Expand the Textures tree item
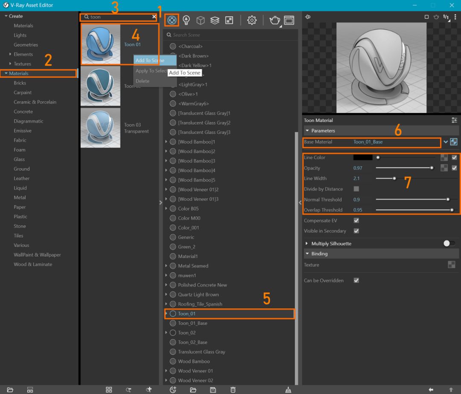This screenshot has width=461, height=394. (10, 64)
